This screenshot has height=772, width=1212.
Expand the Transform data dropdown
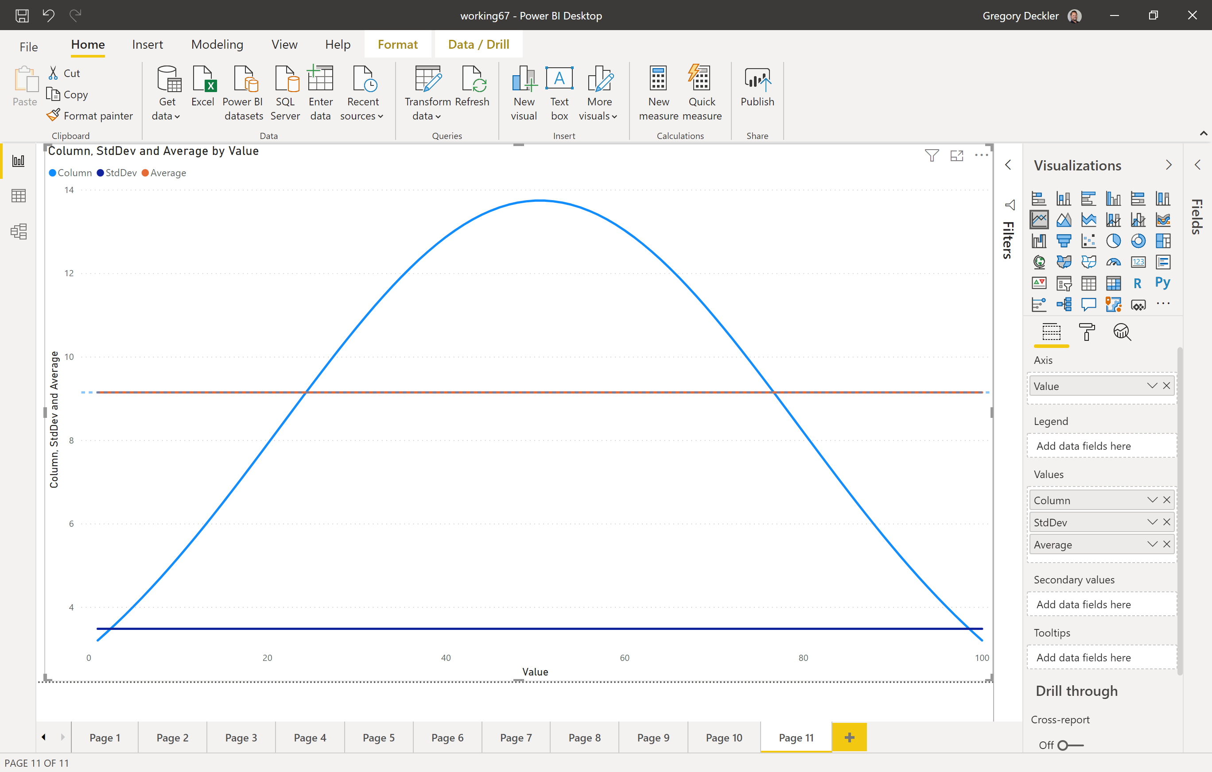click(427, 116)
